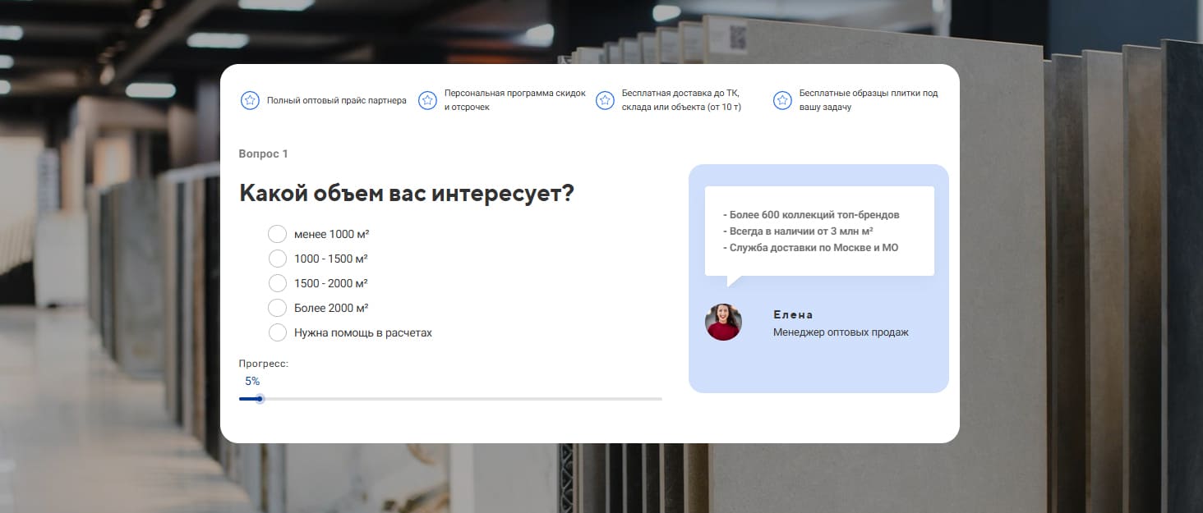Click star icon beside "Бесплатная доставка до ТК"
The width and height of the screenshot is (1203, 513).
605,100
